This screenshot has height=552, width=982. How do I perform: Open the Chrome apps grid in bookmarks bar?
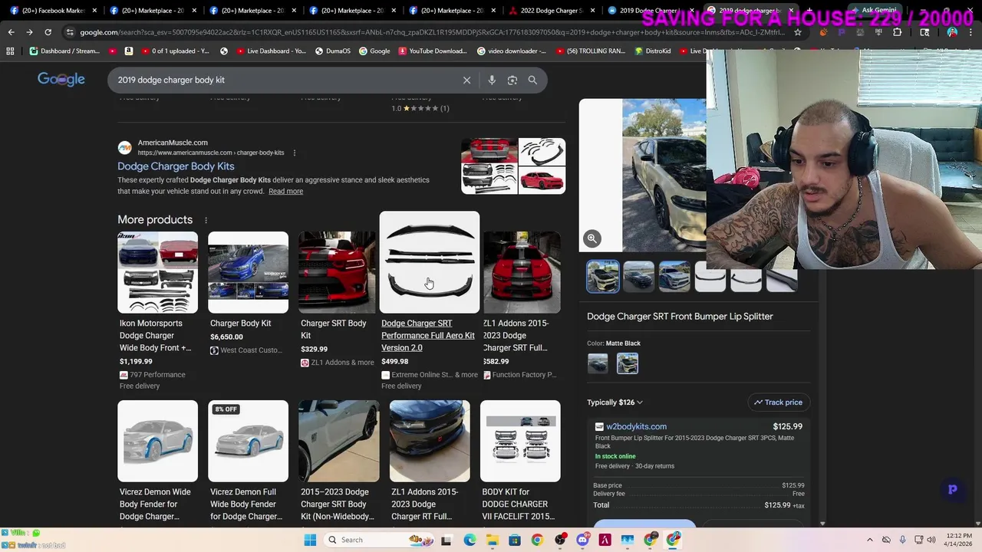point(10,51)
